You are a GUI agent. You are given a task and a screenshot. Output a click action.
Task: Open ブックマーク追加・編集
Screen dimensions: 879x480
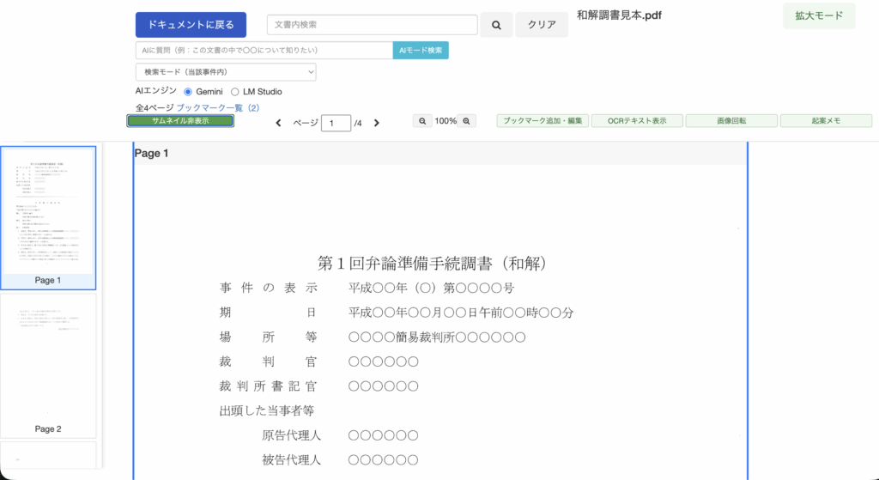(x=543, y=121)
